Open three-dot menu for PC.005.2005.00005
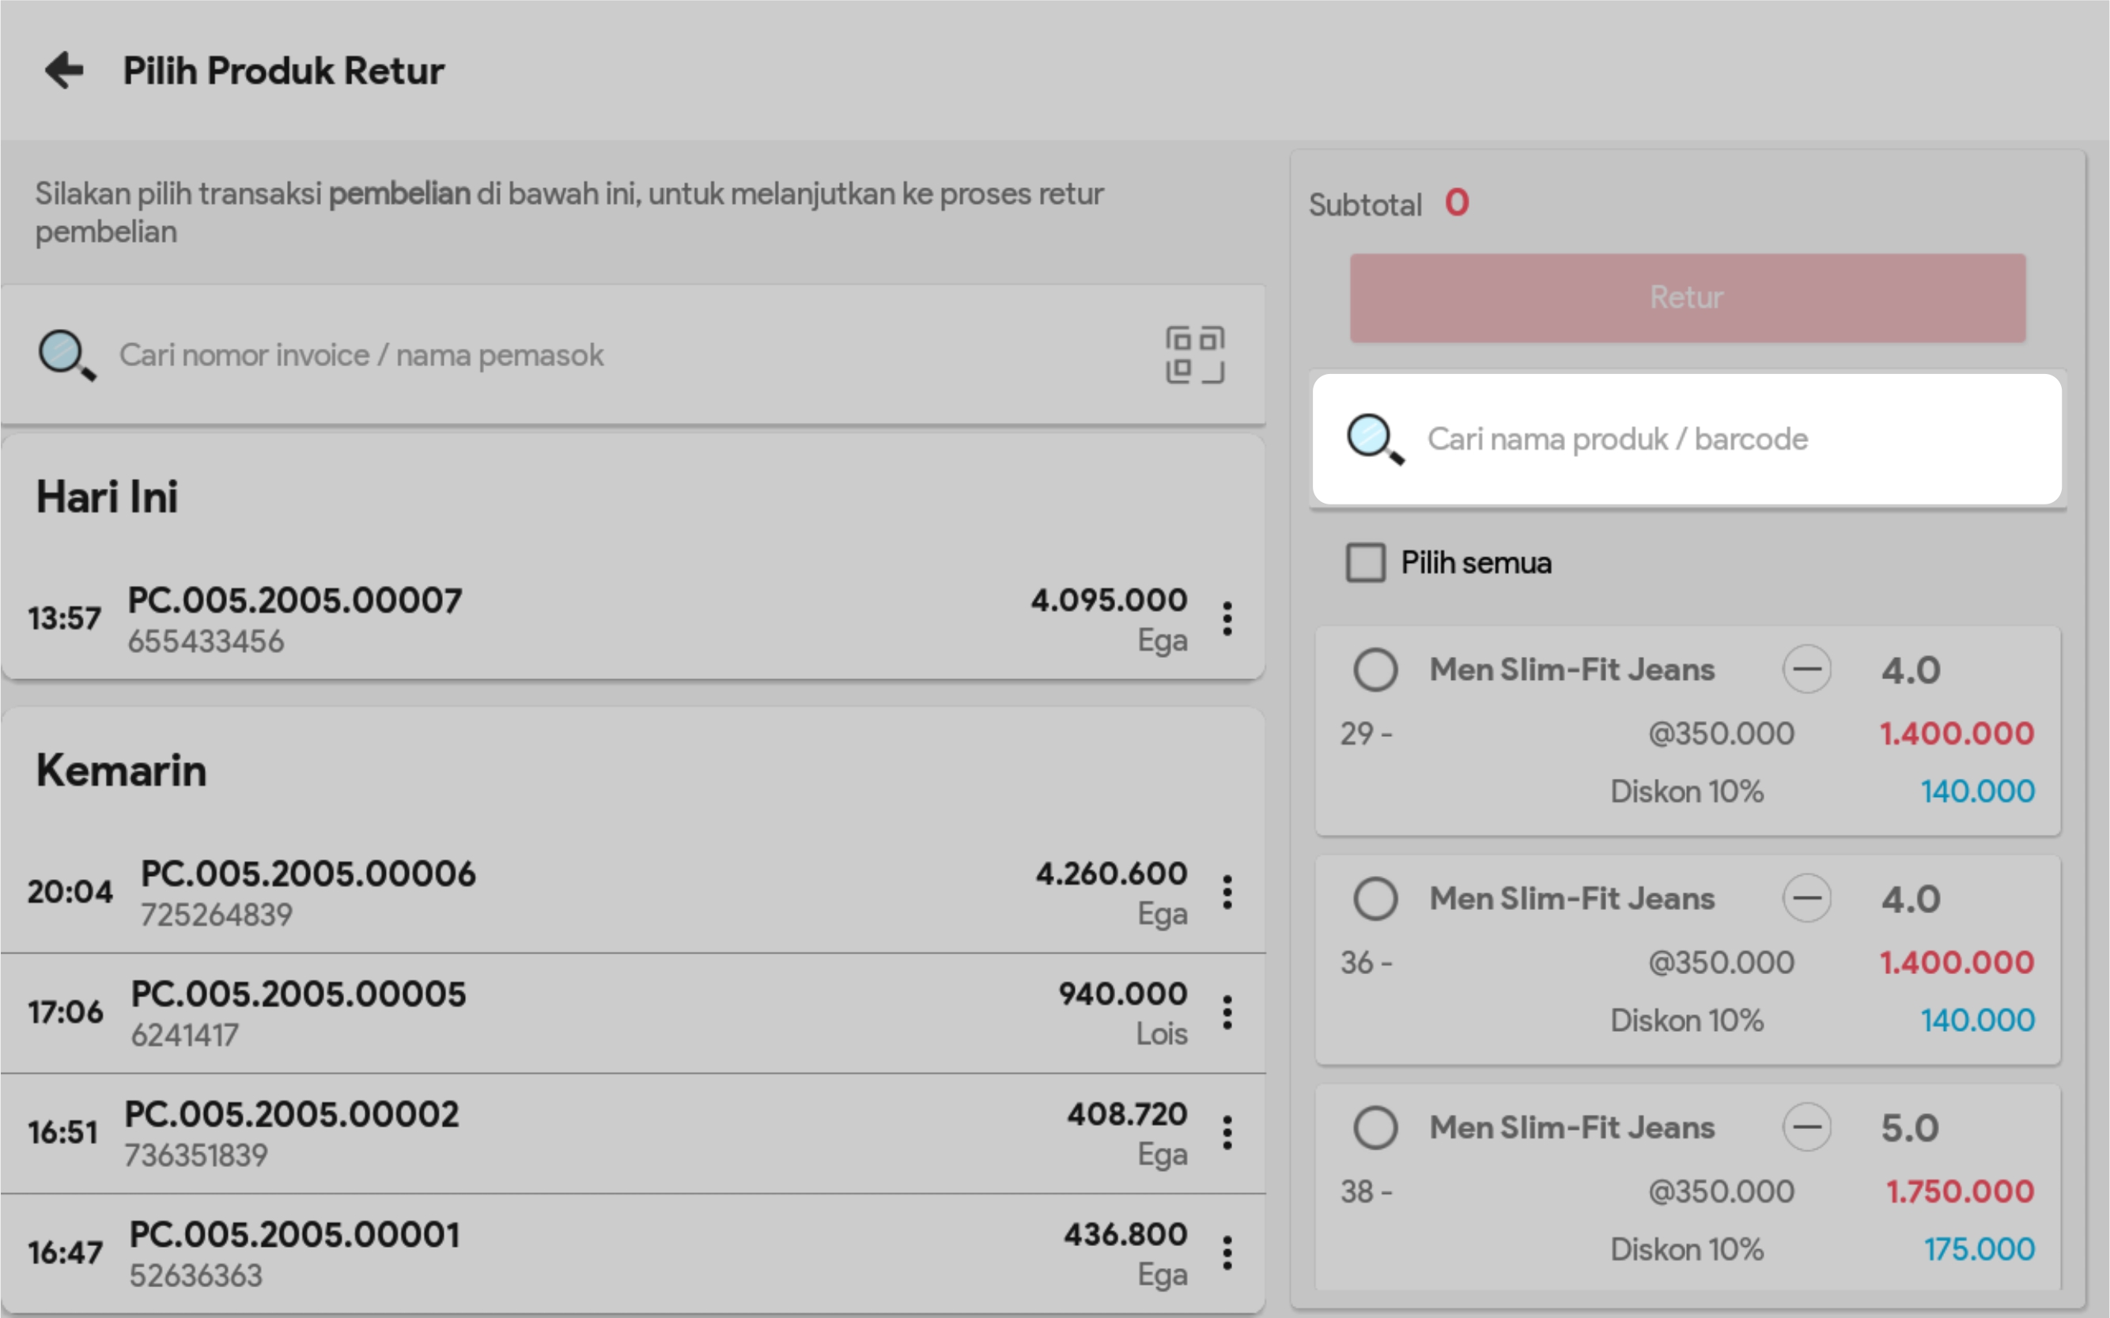Screen dimensions: 2110x1318 pyautogui.click(x=1227, y=1012)
